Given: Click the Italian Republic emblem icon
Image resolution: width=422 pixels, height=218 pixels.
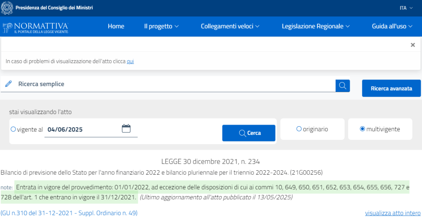Looking at the screenshot, I should click(x=7, y=7).
